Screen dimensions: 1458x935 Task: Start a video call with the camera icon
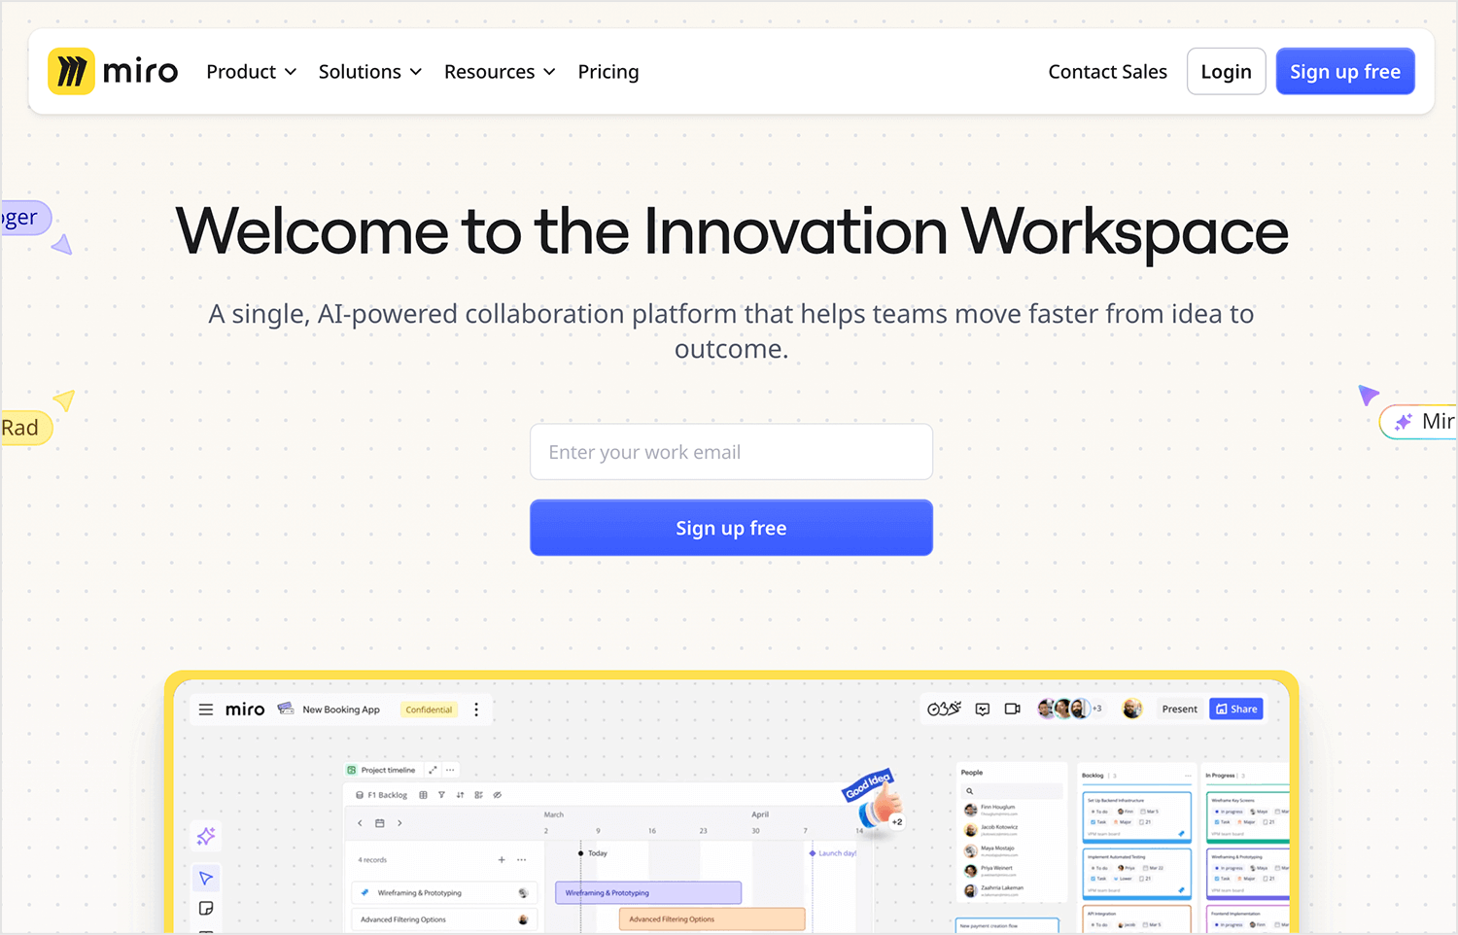(x=1012, y=710)
